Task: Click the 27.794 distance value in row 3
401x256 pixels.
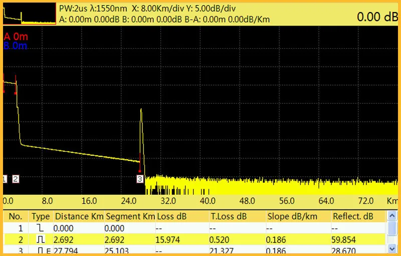Action: coord(66,250)
